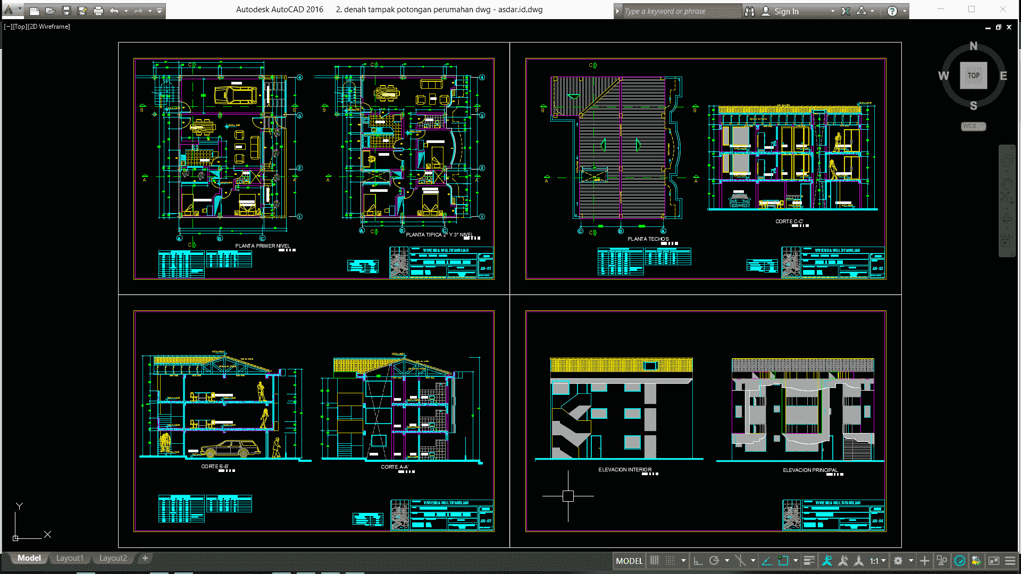Screen dimensions: 1021x574
Task: Expand the Object Snap settings dropdown
Action: click(796, 561)
